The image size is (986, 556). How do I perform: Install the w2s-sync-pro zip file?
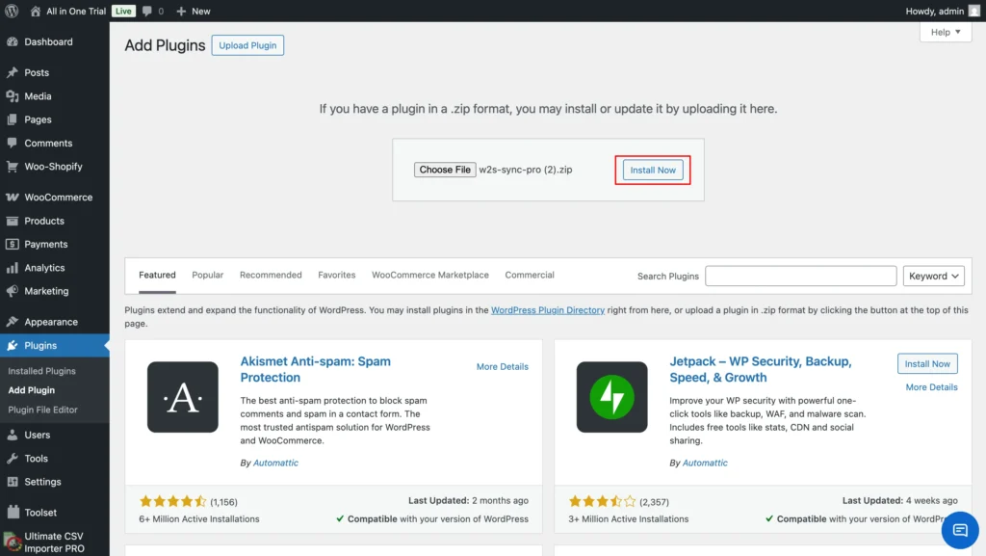click(x=653, y=169)
